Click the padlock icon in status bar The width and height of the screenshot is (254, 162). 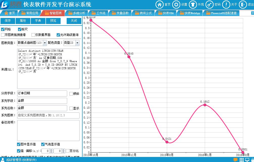pyautogui.click(x=252, y=160)
